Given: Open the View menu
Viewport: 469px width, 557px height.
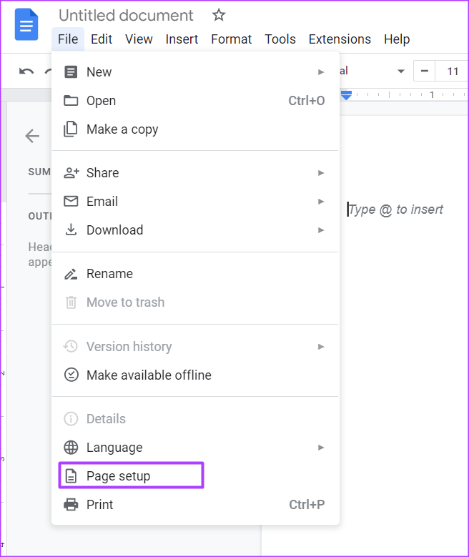Looking at the screenshot, I should pos(139,39).
